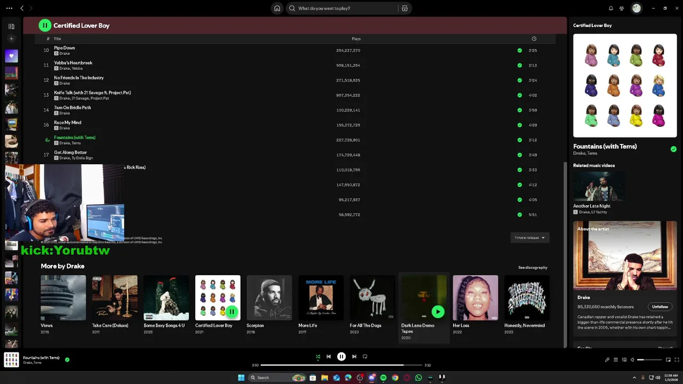Open Ty Dolla $ign artist link
This screenshot has width=683, height=384.
point(83,158)
